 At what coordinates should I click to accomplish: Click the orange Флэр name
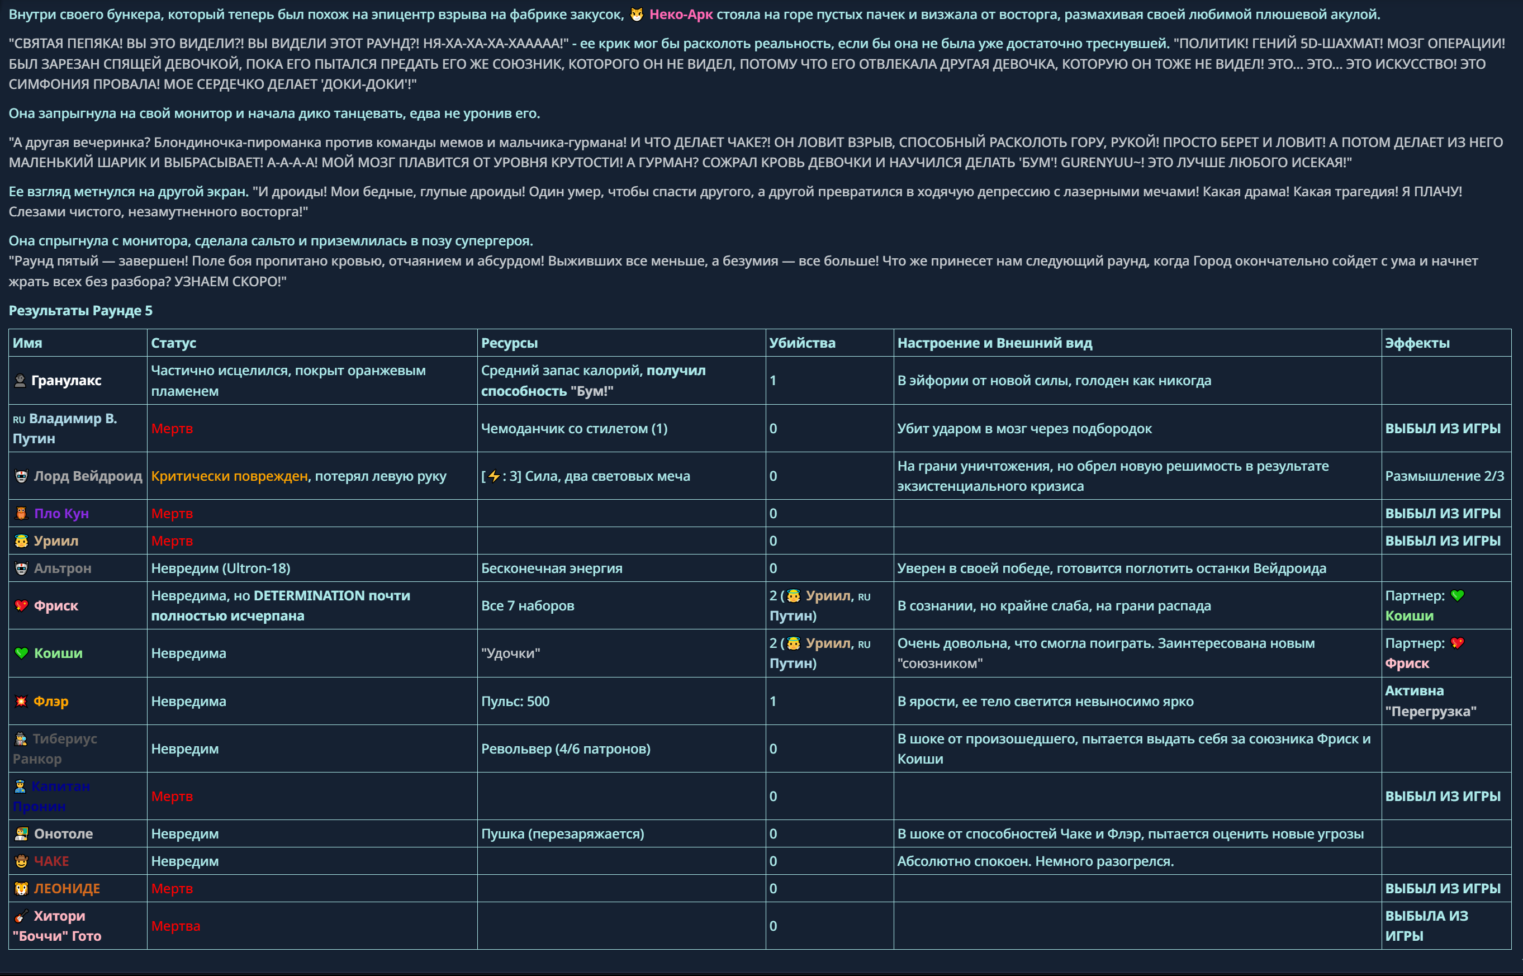(x=51, y=701)
